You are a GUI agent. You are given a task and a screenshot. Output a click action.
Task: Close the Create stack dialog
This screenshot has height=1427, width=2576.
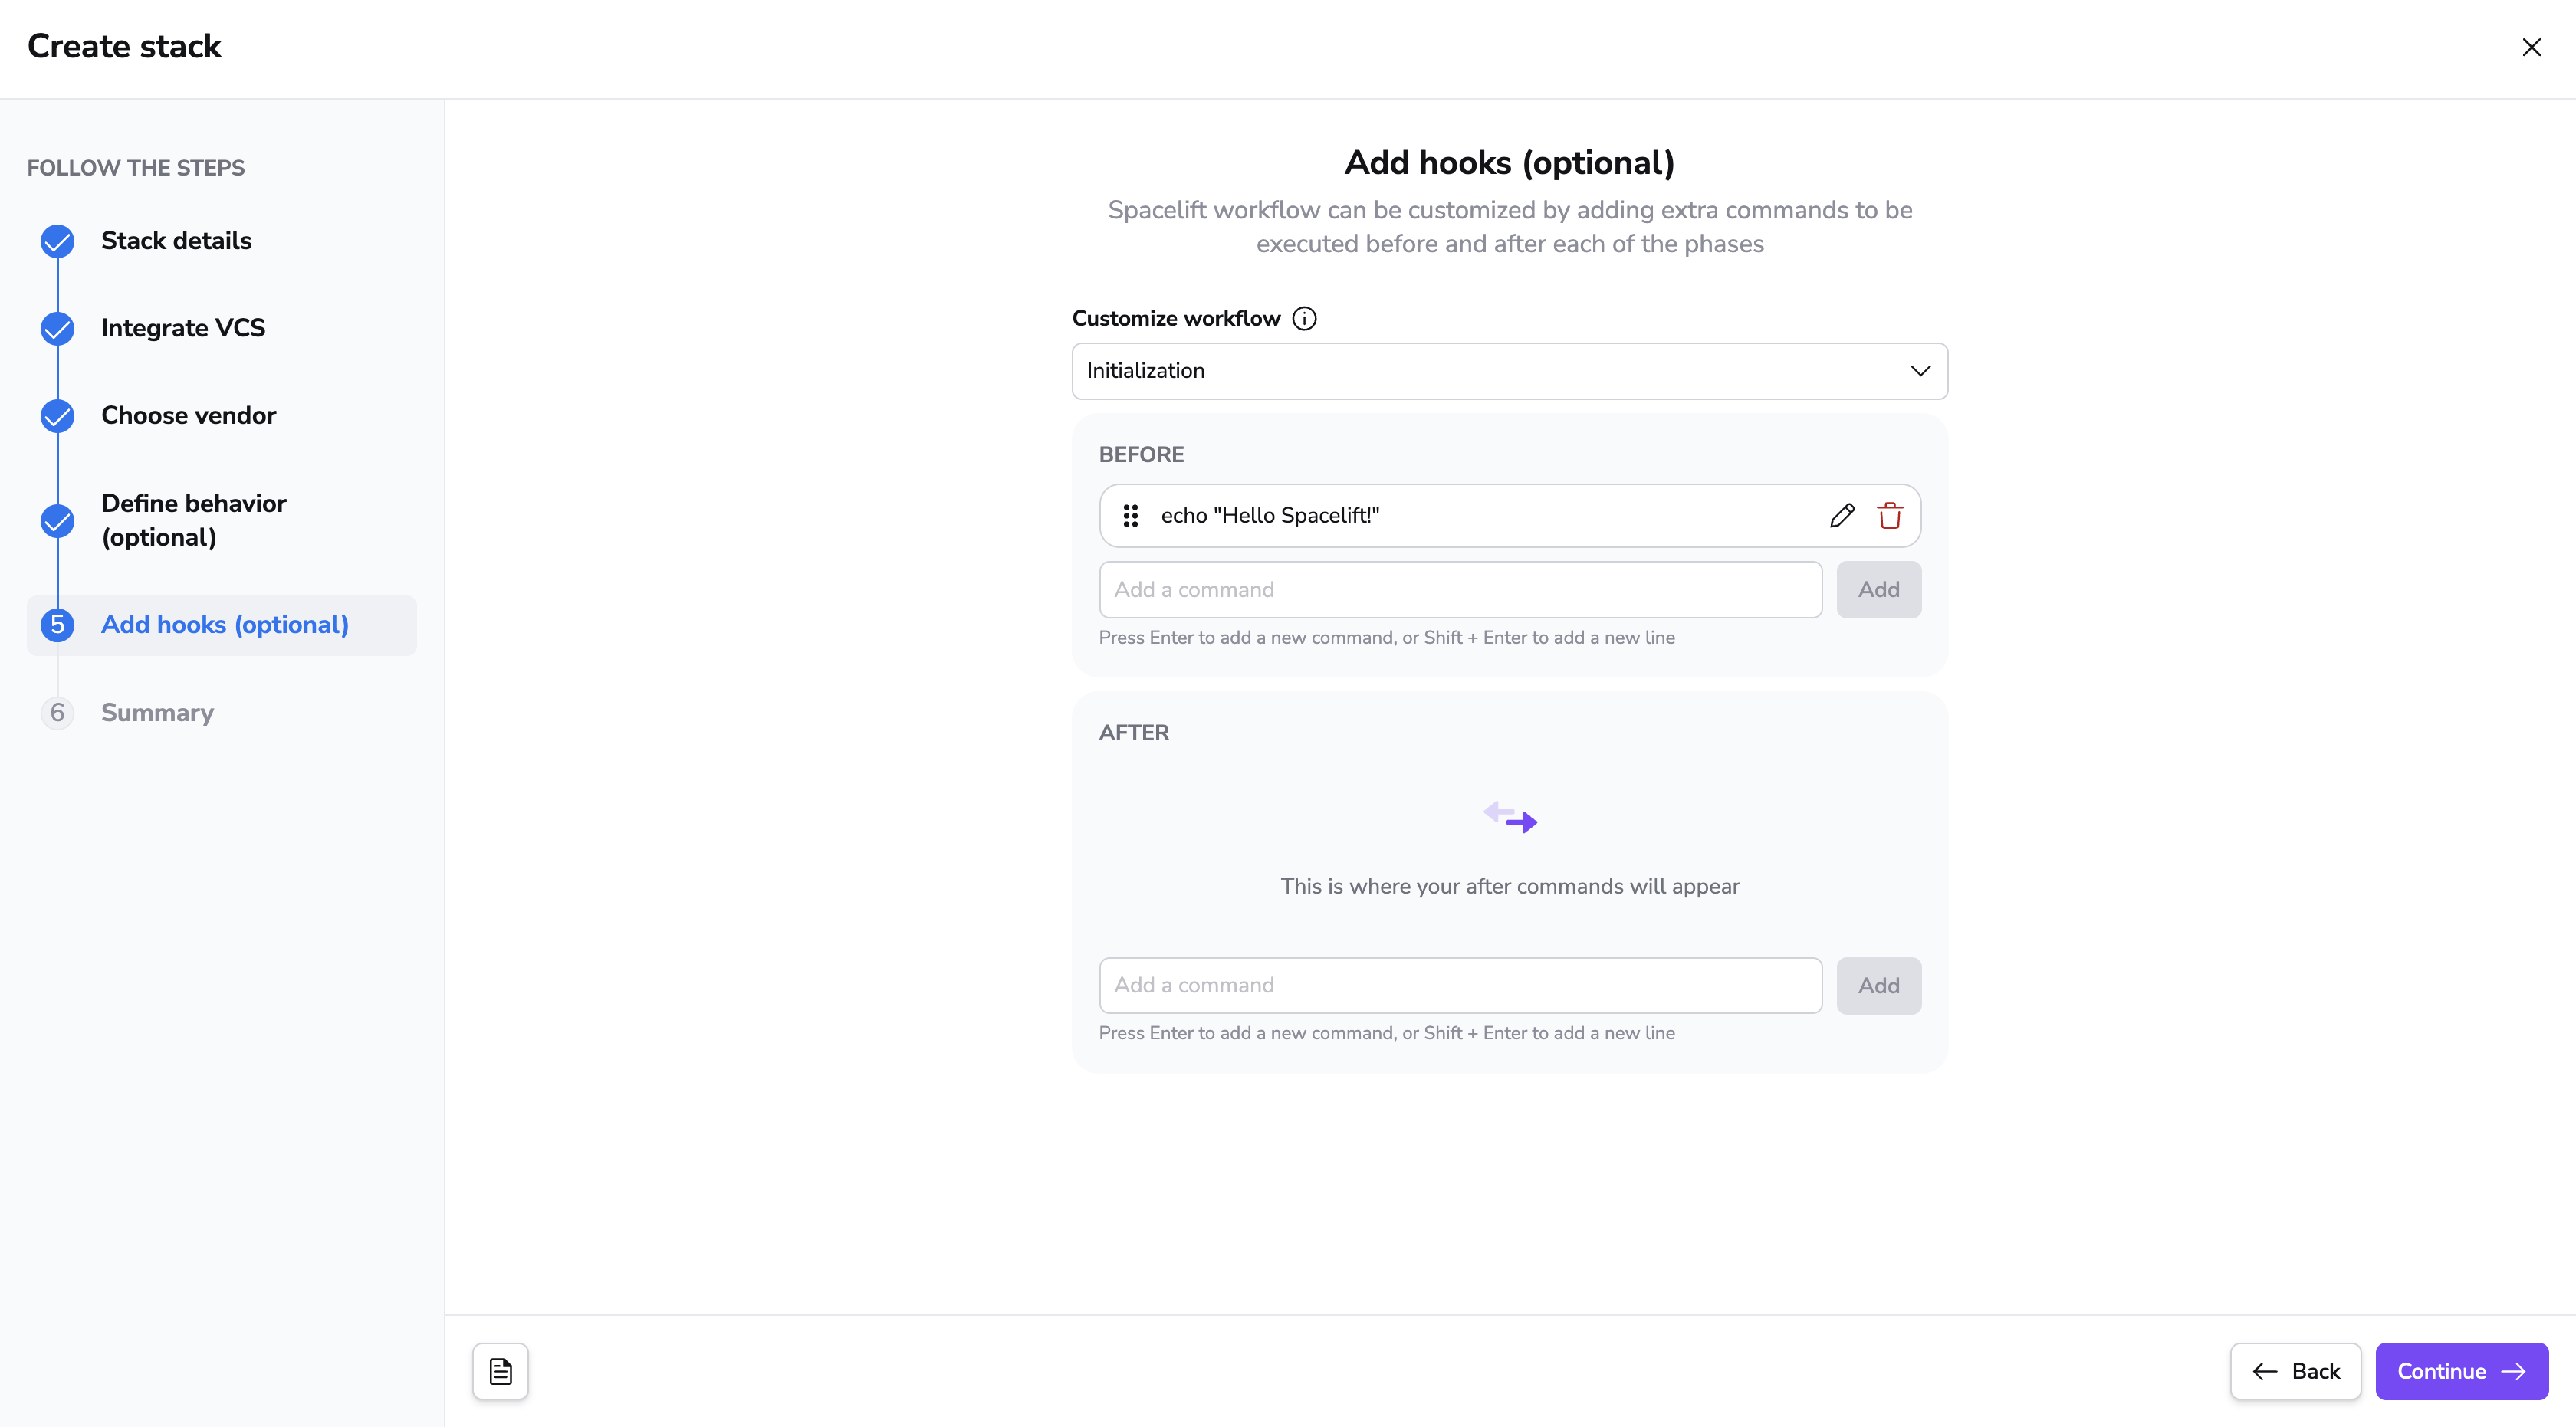(x=2531, y=47)
